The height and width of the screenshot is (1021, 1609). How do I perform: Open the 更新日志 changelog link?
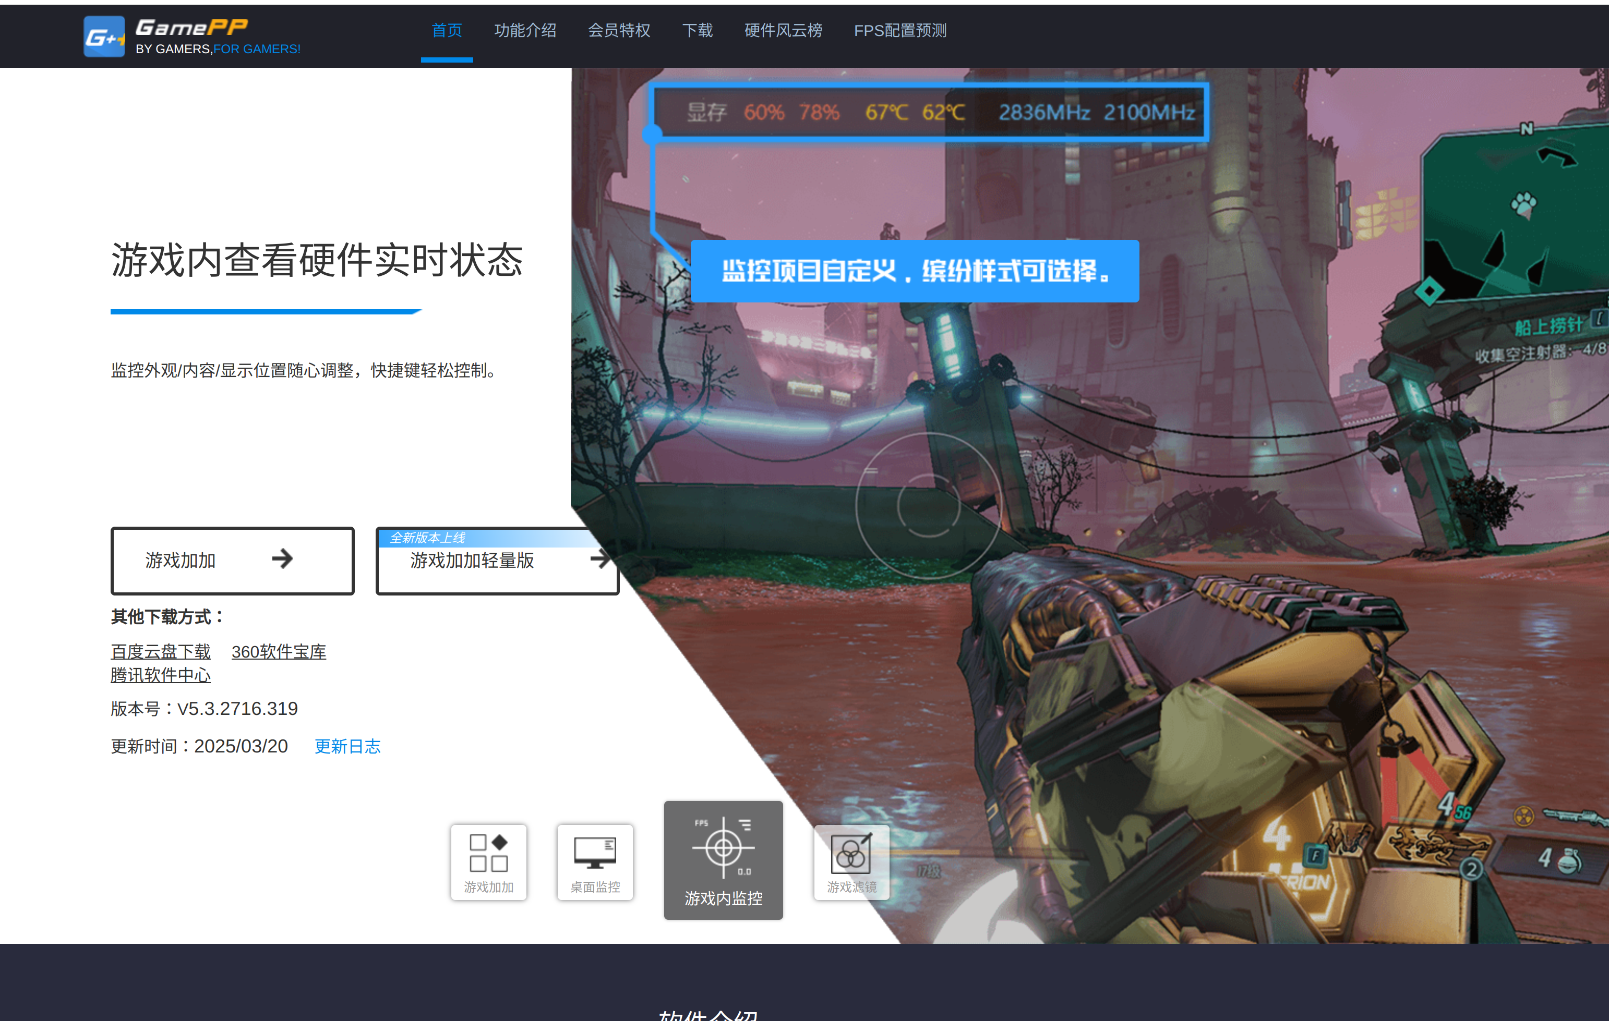pyautogui.click(x=347, y=747)
